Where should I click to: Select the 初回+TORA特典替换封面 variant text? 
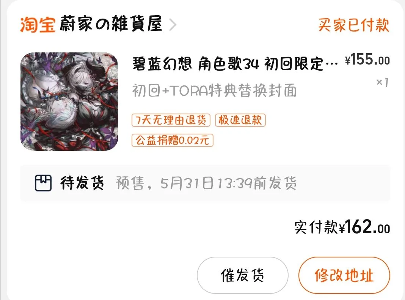coord(214,90)
